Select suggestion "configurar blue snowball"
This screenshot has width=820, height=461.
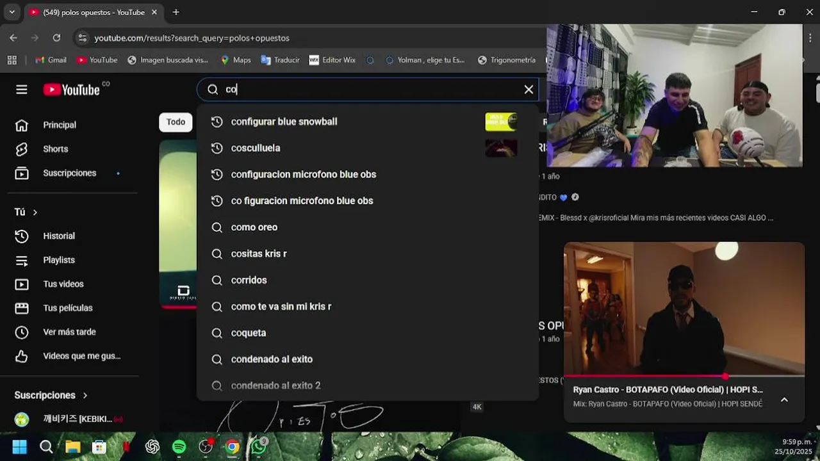pyautogui.click(x=368, y=122)
